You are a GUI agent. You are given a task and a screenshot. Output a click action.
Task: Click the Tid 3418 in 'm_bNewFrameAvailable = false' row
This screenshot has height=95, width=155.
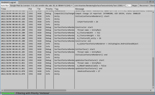39,66
